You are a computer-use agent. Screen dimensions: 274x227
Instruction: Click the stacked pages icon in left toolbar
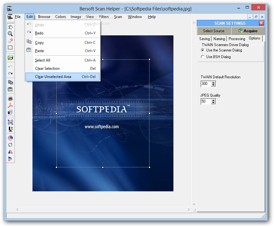(10, 112)
